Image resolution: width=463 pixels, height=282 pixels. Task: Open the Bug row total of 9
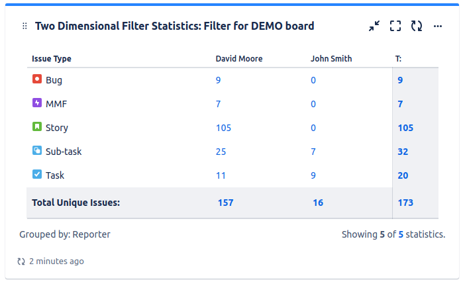click(x=400, y=80)
